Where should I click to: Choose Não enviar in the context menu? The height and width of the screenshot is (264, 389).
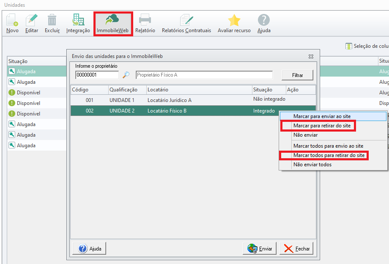coord(333,135)
